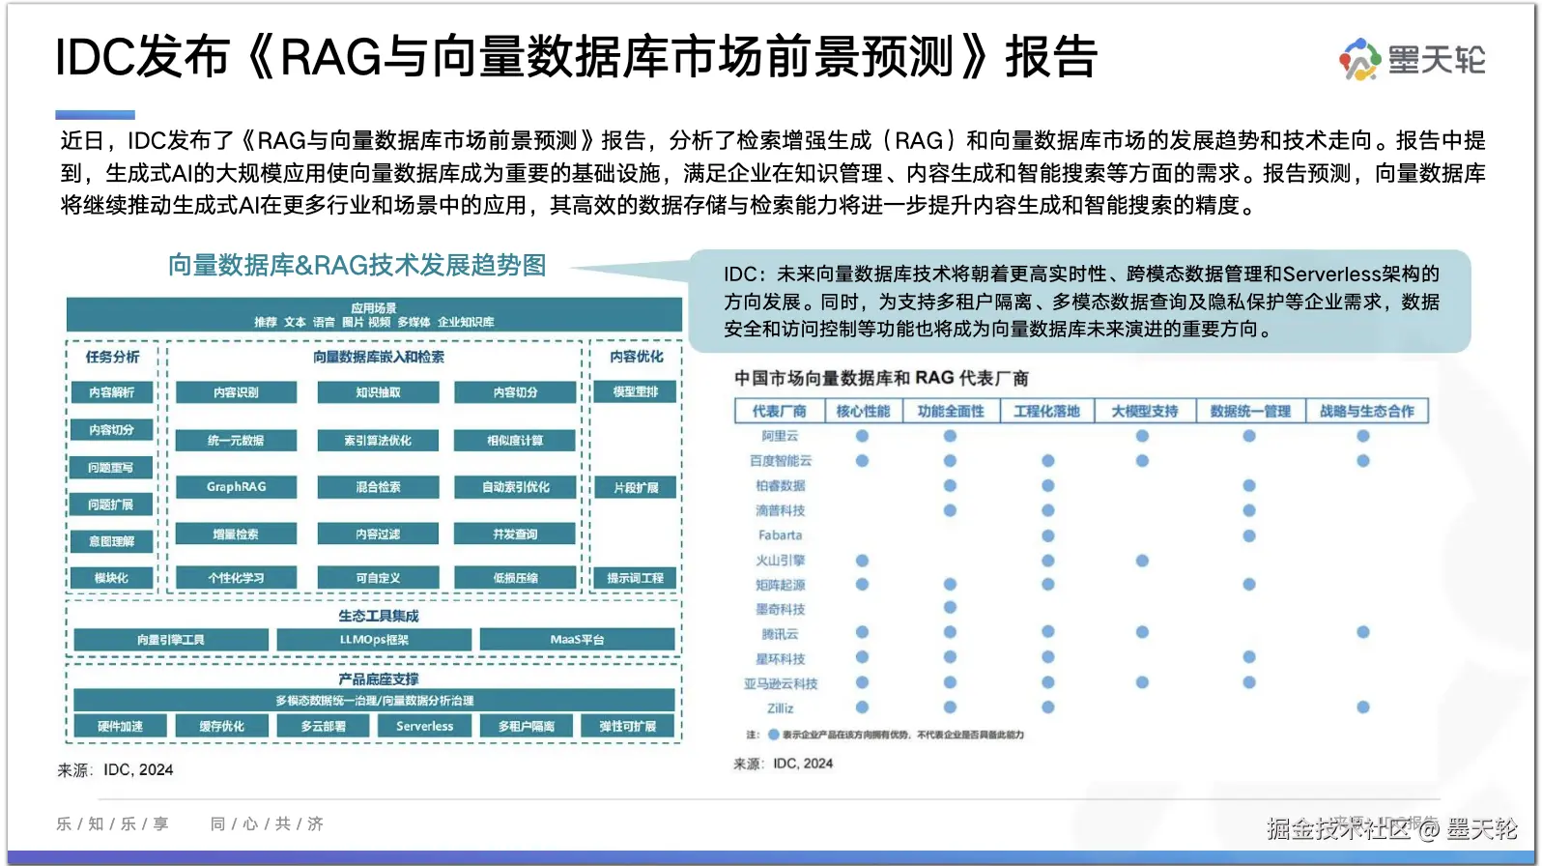Click the Serverless box under 产品底座支撑
Image resolution: width=1542 pixels, height=866 pixels.
click(x=424, y=726)
